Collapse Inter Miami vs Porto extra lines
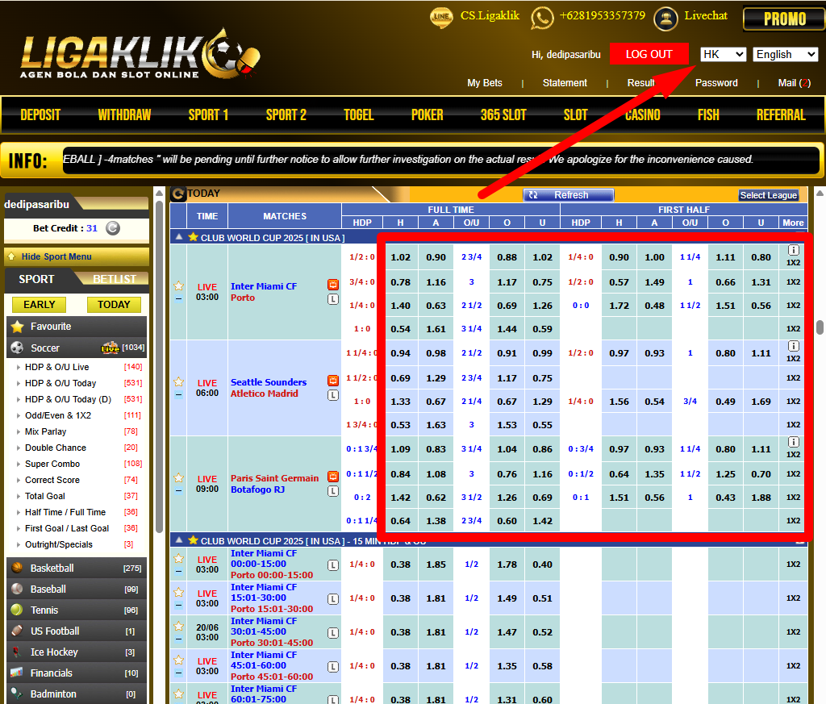 [178, 298]
